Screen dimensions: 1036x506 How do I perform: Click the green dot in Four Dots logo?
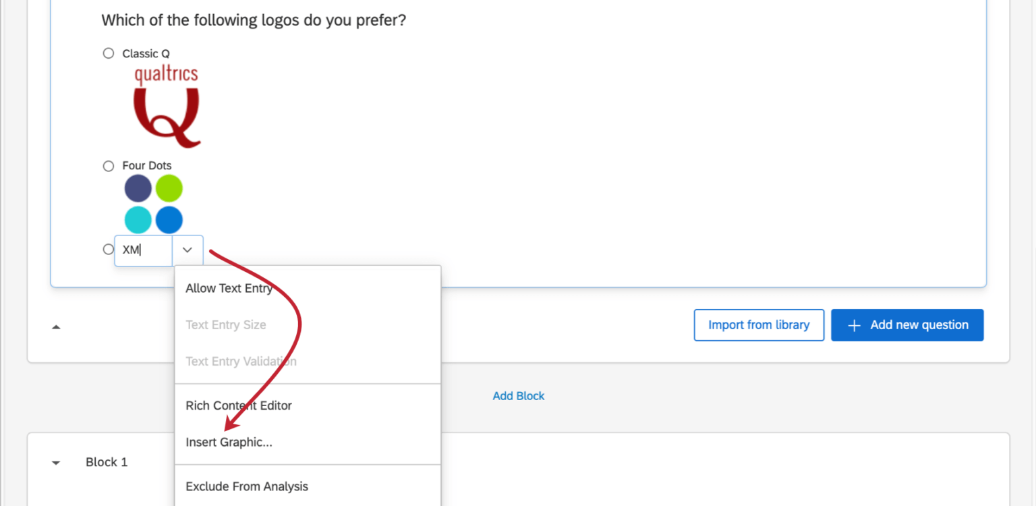(x=169, y=188)
